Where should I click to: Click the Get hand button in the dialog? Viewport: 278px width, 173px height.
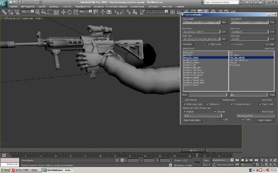click(188, 44)
